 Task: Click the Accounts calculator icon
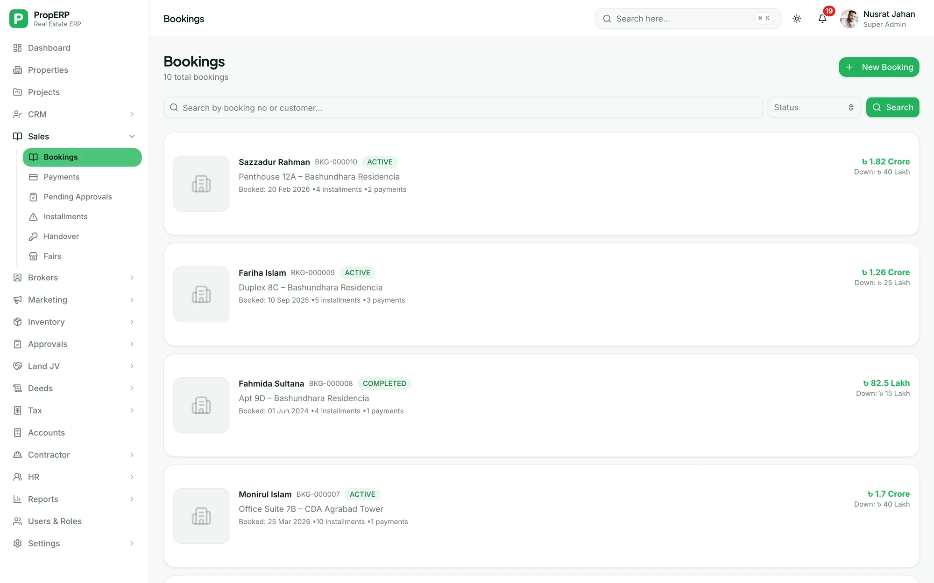tap(18, 433)
